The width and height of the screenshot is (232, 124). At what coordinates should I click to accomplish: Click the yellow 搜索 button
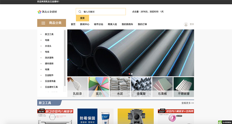click(82, 18)
